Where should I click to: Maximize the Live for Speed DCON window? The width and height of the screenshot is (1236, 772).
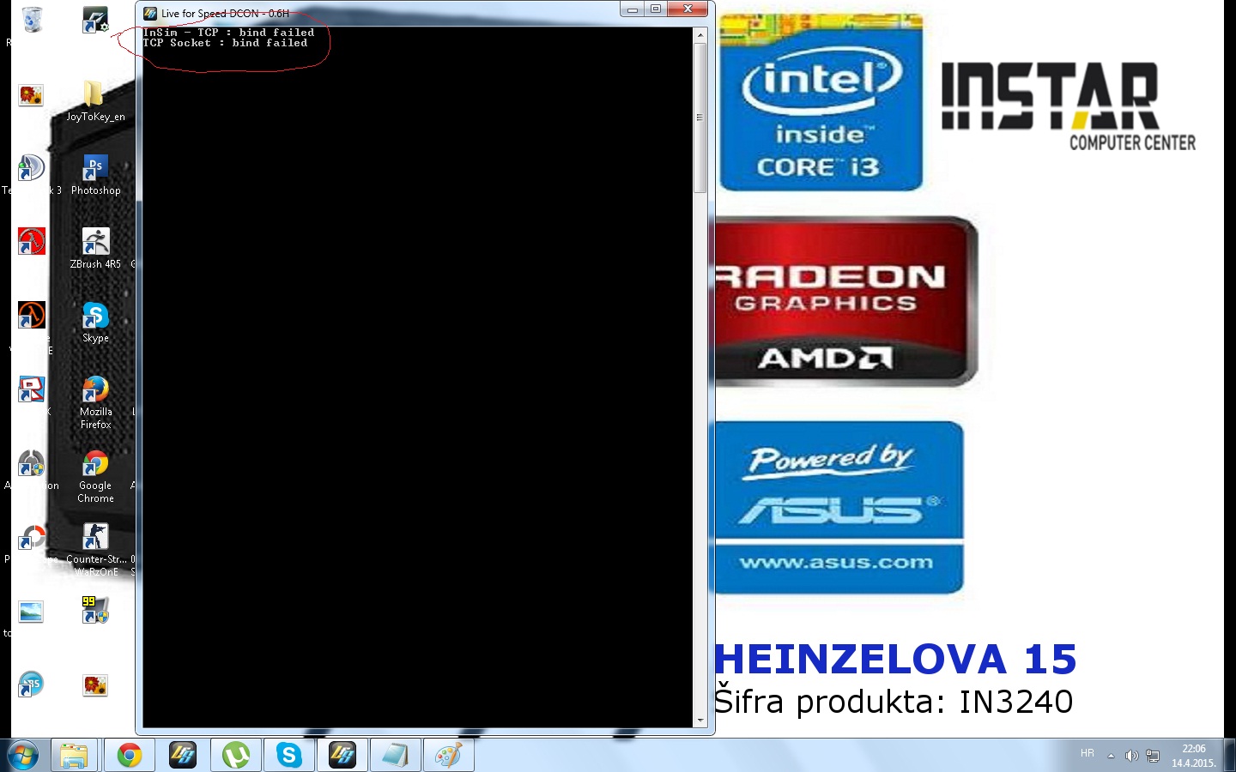point(656,10)
